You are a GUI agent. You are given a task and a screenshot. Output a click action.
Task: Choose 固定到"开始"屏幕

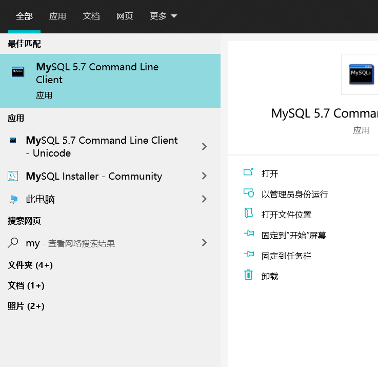click(293, 235)
